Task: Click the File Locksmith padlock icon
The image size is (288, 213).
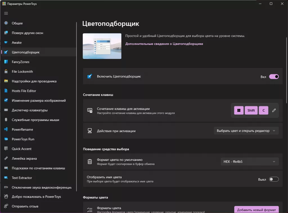Action: click(x=6, y=72)
